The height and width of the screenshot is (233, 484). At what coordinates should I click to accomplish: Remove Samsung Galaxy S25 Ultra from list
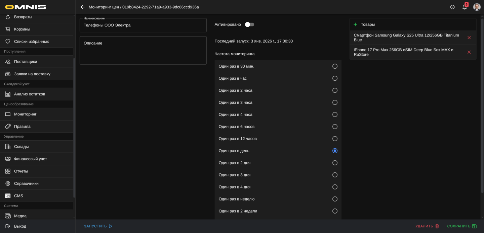click(x=469, y=37)
